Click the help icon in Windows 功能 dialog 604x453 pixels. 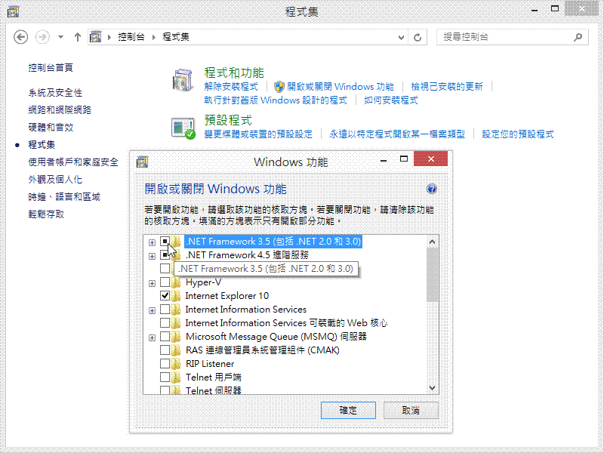tap(431, 189)
